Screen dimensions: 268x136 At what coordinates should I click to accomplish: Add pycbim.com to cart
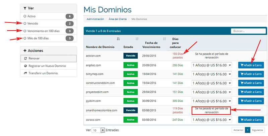coord(251,101)
